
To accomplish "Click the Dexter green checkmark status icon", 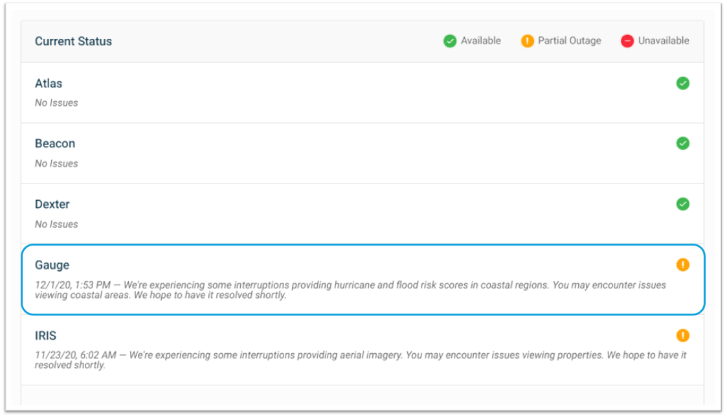I will pos(682,204).
